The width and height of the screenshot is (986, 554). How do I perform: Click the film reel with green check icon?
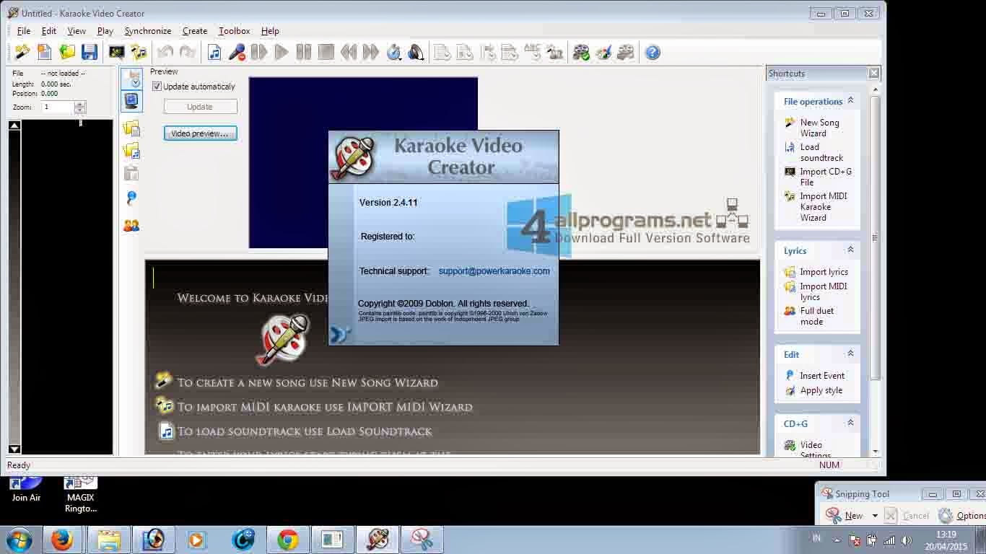(581, 52)
